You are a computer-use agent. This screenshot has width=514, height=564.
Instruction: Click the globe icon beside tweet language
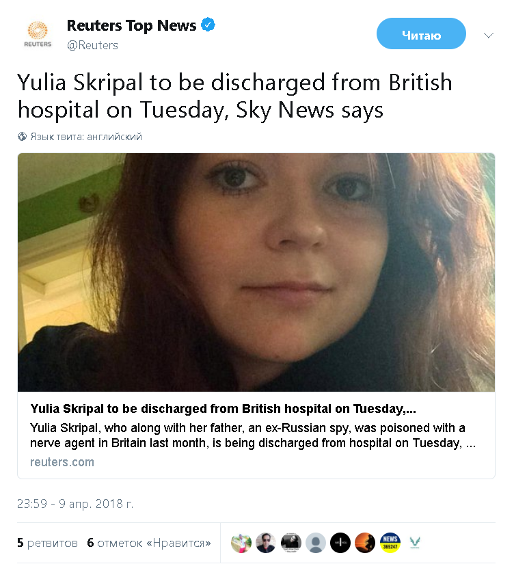22,137
